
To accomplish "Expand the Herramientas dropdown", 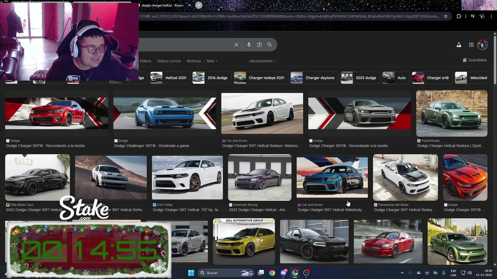I will [263, 61].
